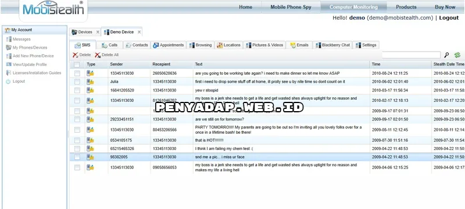
Task: Open the Blackberry Chat tab
Action: tap(332, 45)
